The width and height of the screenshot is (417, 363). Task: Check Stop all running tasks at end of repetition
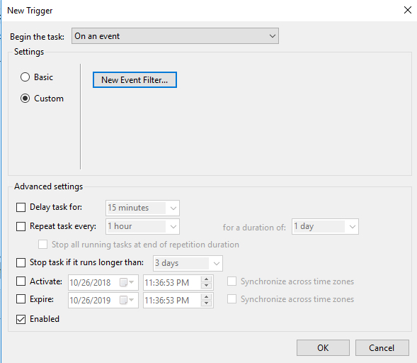42,244
